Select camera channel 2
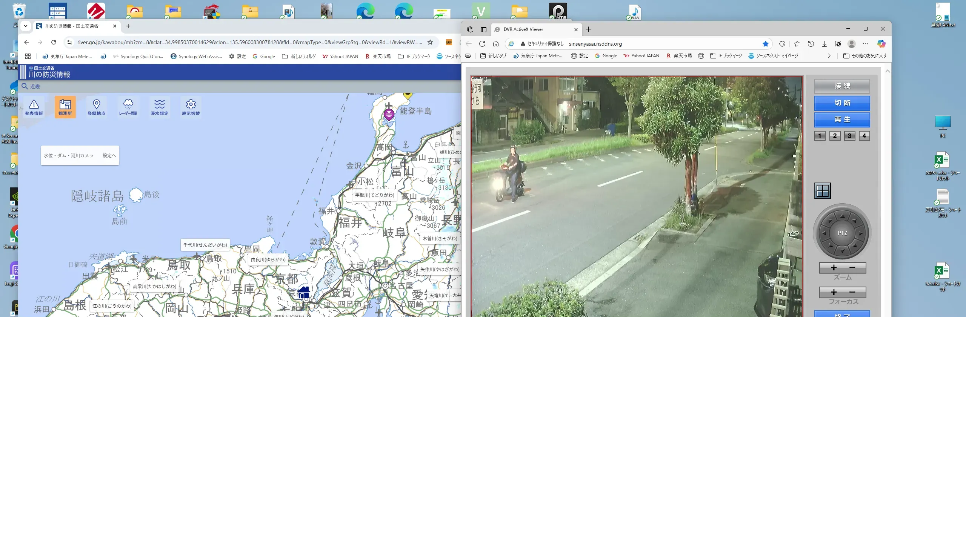The width and height of the screenshot is (966, 543). click(x=835, y=136)
